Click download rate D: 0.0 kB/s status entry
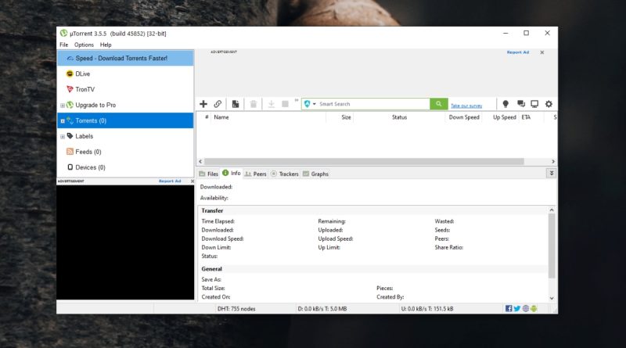Image resolution: width=626 pixels, height=348 pixels. 322,308
